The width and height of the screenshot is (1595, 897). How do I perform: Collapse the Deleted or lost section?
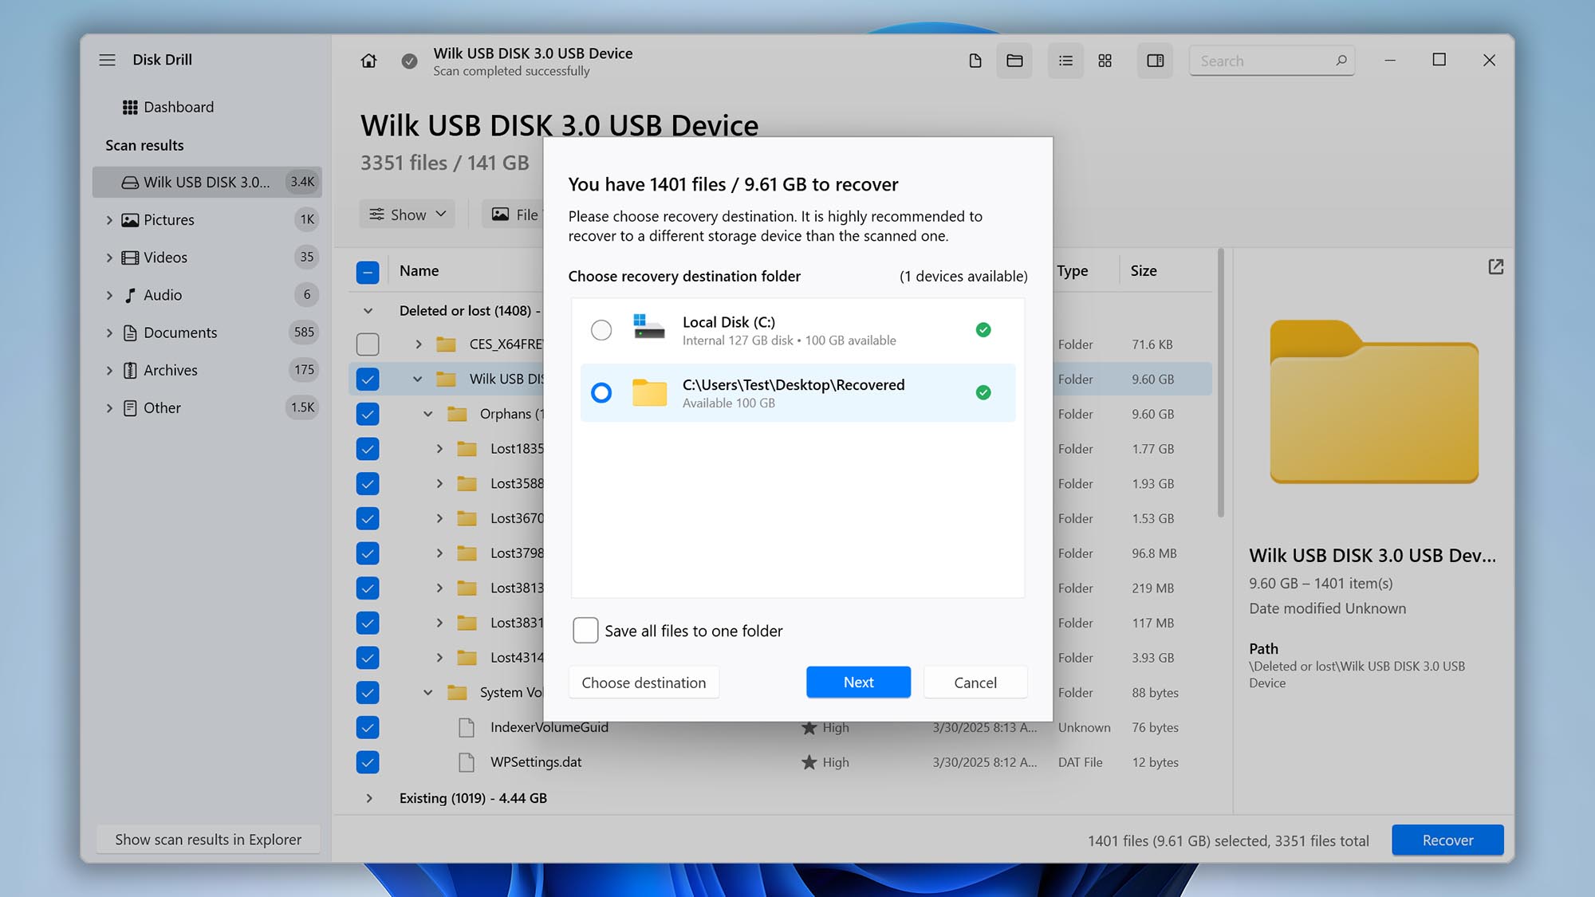point(368,310)
